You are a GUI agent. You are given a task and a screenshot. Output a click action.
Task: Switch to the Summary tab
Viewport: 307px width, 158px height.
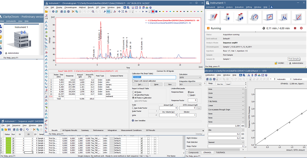85,130
